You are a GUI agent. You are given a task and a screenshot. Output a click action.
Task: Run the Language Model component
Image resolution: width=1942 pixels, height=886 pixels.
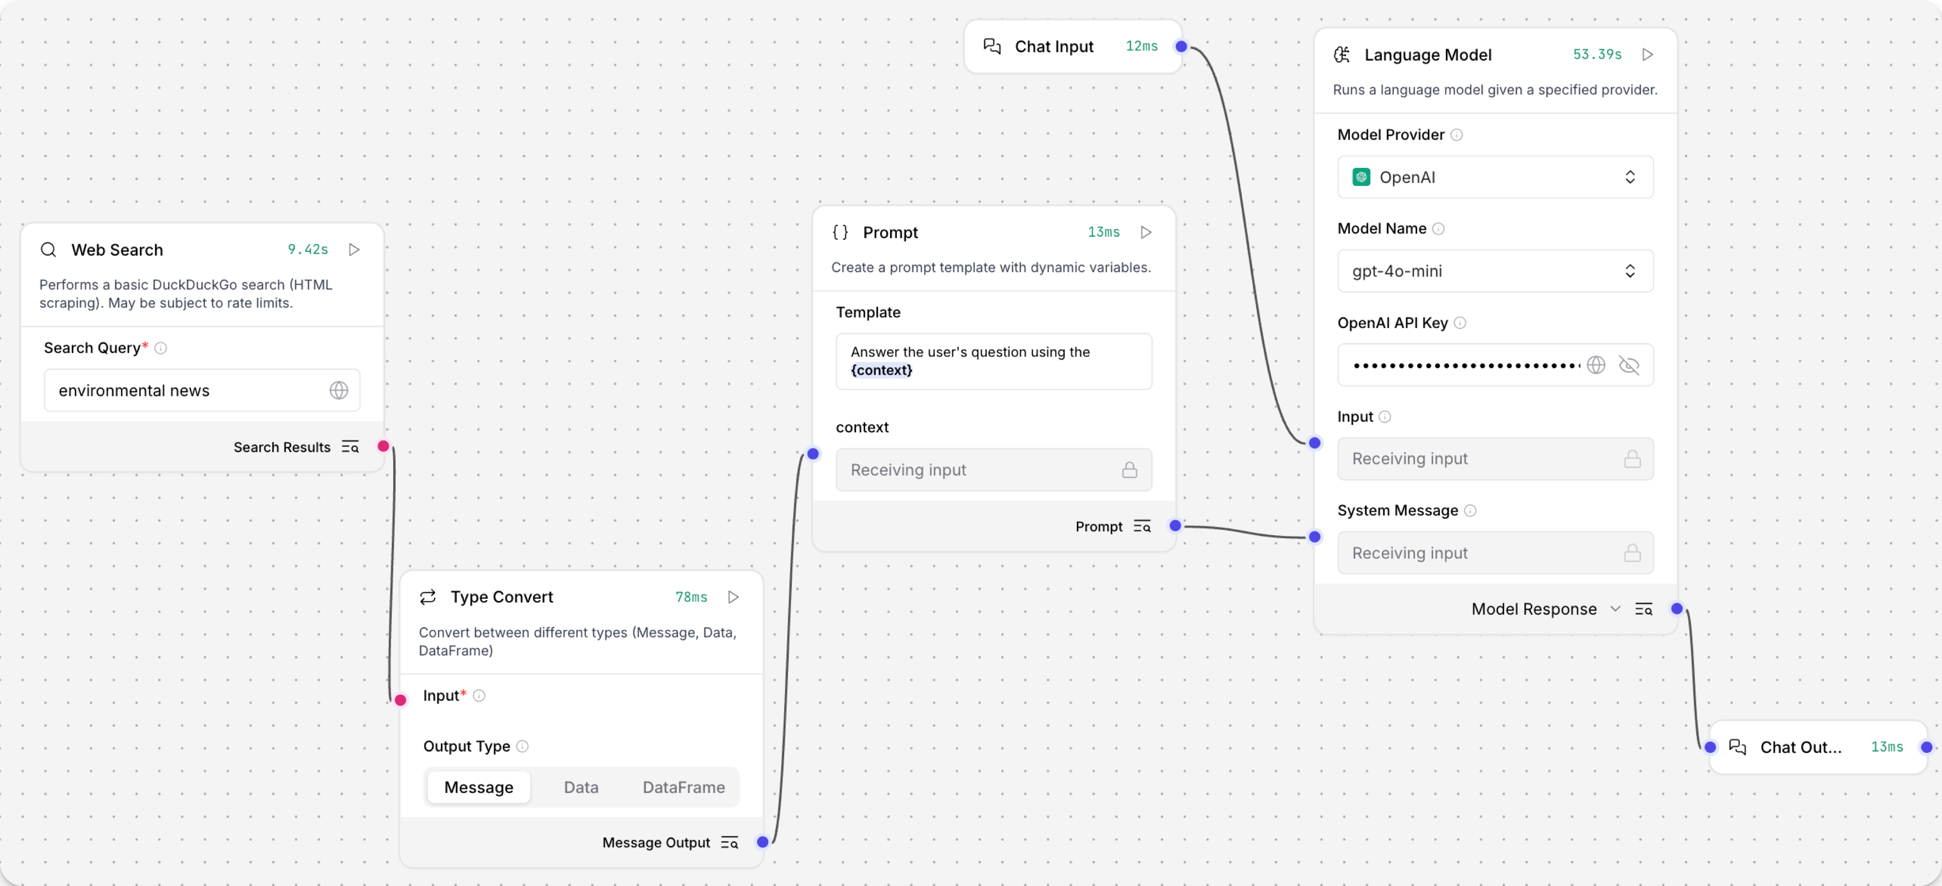coord(1648,53)
